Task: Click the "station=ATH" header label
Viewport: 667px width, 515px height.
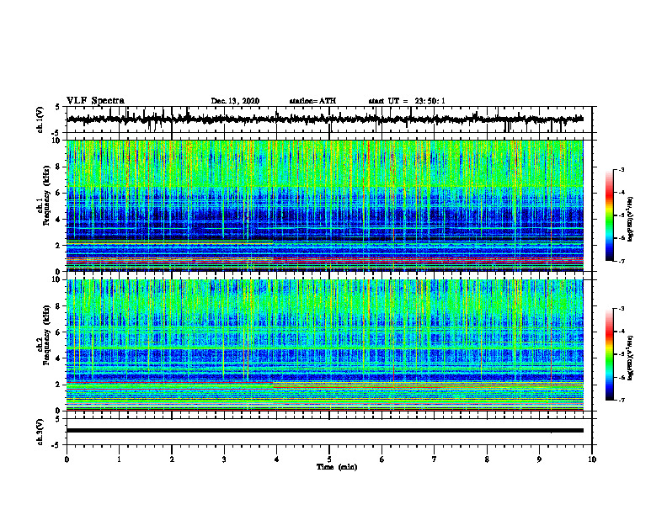Action: 312,101
